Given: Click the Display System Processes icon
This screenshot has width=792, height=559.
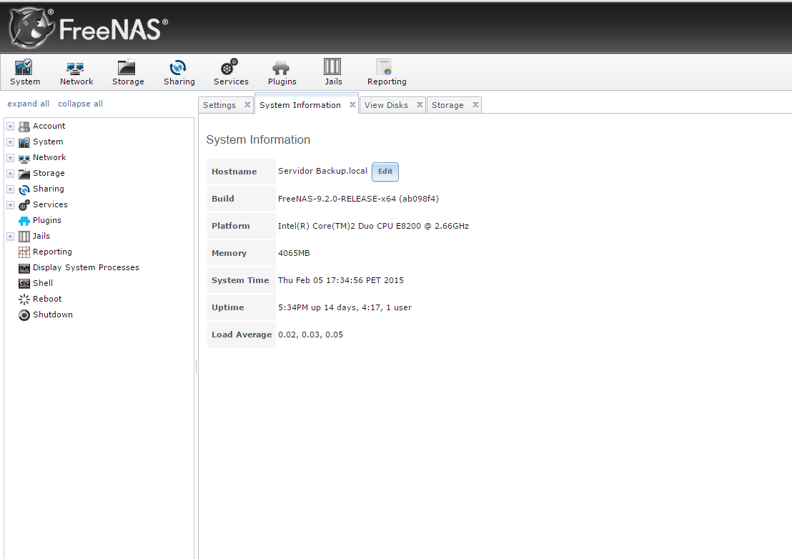Looking at the screenshot, I should tap(24, 267).
